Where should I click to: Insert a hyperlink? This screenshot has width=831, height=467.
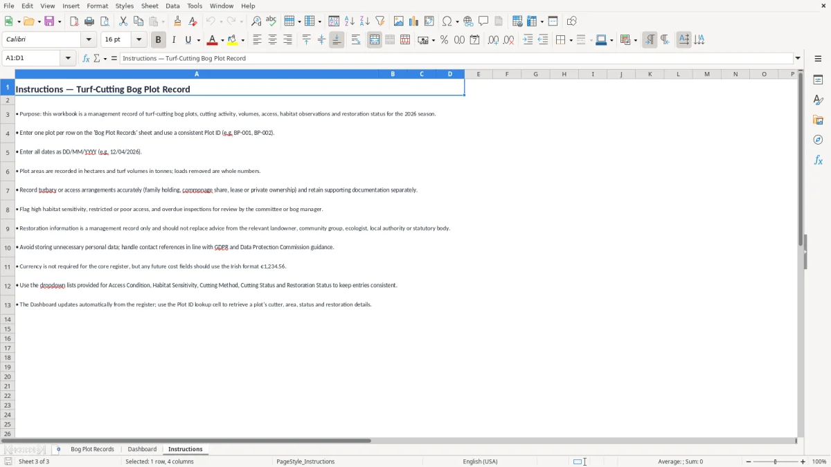[x=468, y=21]
